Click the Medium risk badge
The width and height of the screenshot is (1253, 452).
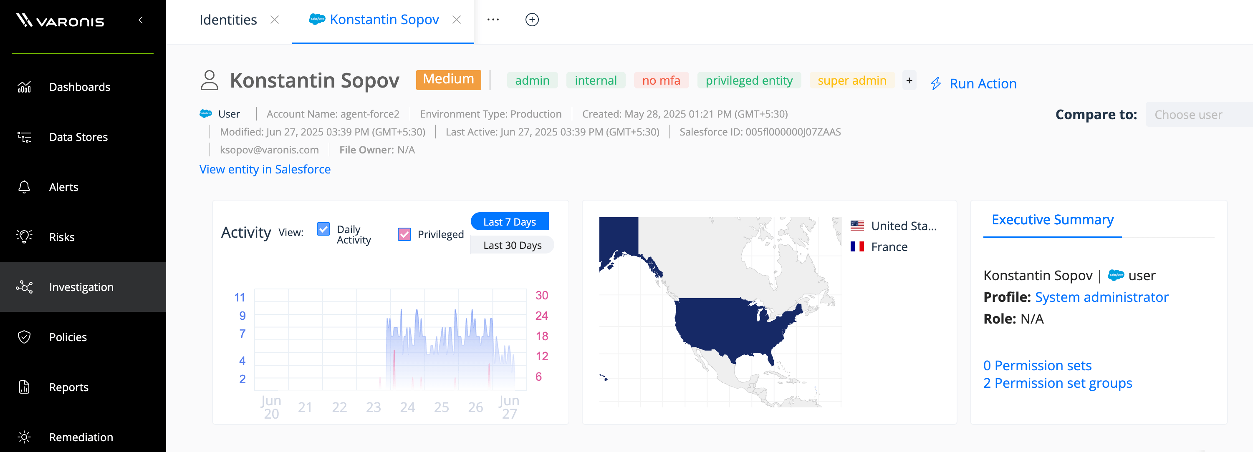tap(448, 80)
